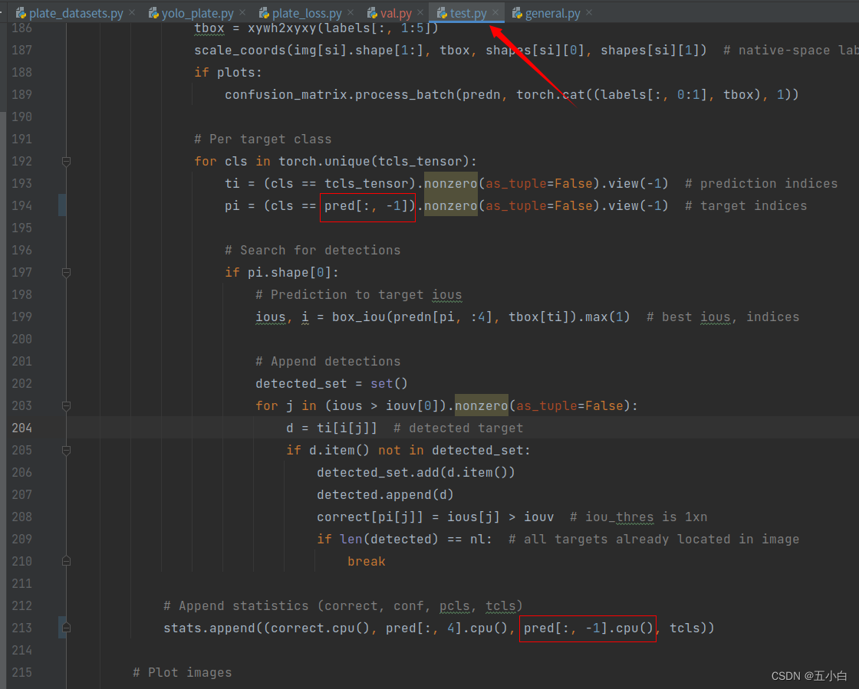Open the general.py editor tab
Image resolution: width=859 pixels, height=689 pixels.
tap(552, 13)
